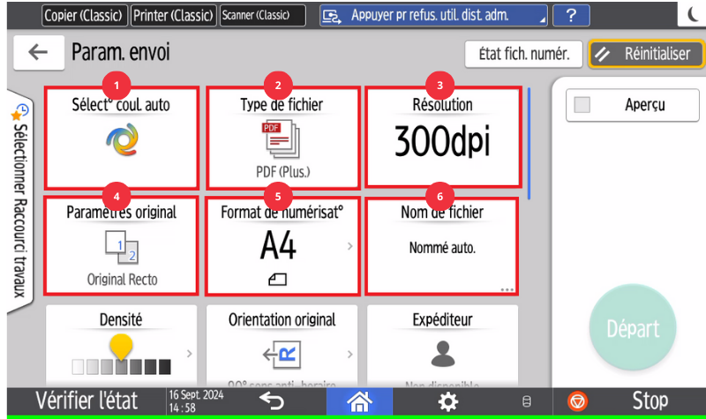Screen dimensions: 706x419
Task: Select the auto color selection tile
Action: [x=121, y=138]
